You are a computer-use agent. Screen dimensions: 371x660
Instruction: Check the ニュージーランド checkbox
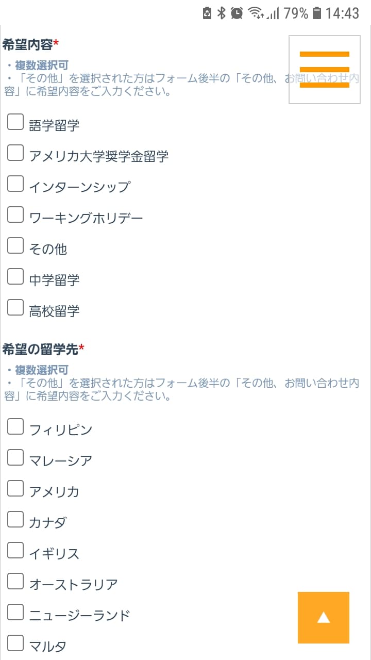15,612
